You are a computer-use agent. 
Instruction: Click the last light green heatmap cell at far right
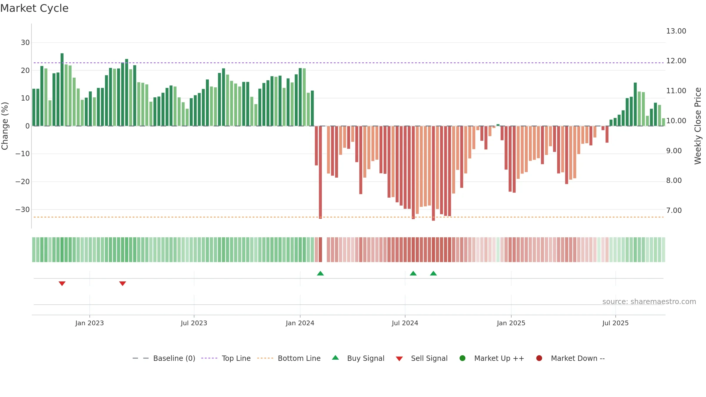[x=663, y=250]
